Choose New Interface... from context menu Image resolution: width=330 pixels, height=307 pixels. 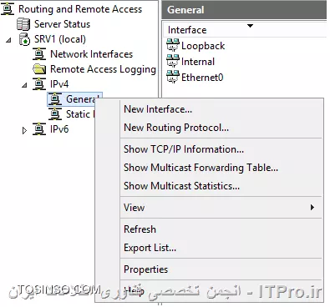221,109
